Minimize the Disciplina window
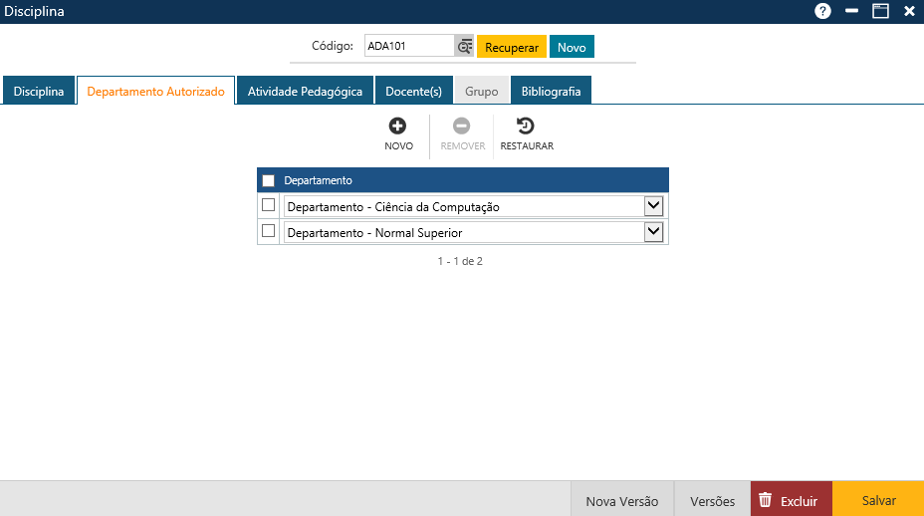The width and height of the screenshot is (924, 516). pos(851,11)
